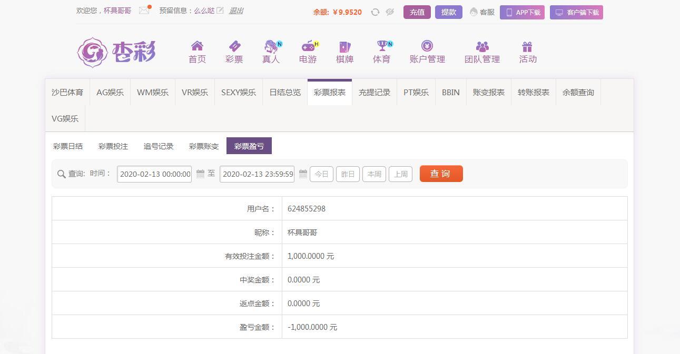
Task: Open 体育 trophy icon
Action: (x=382, y=46)
